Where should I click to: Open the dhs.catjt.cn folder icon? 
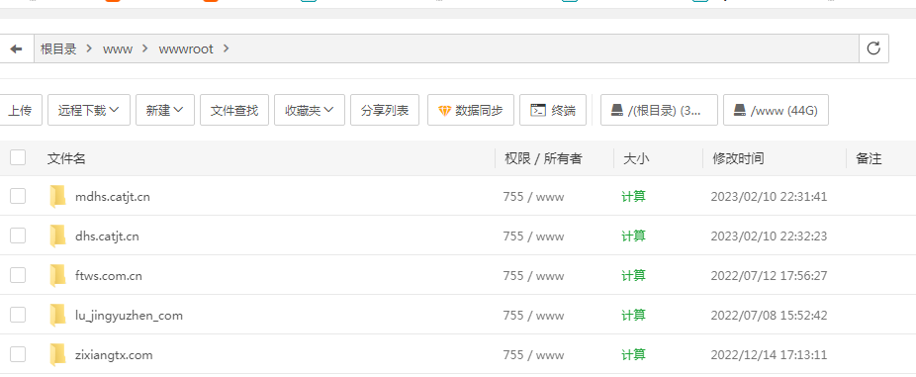point(57,236)
